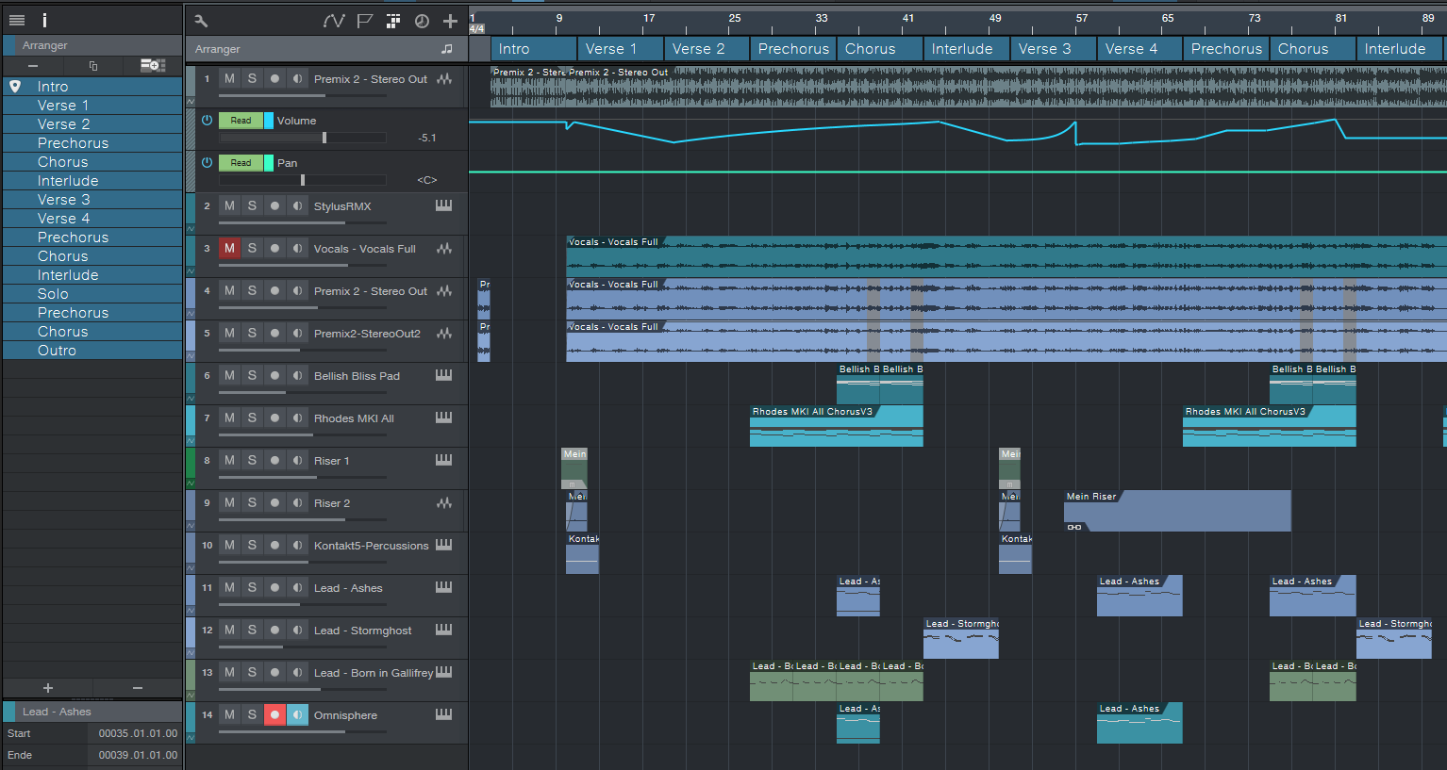Click the list options icon in Arranger panel
1447x770 pixels.
[x=152, y=65]
